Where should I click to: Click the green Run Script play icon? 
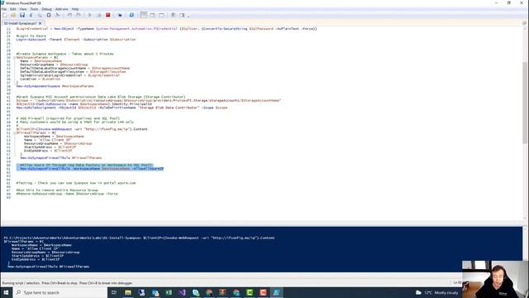[x=90, y=15]
